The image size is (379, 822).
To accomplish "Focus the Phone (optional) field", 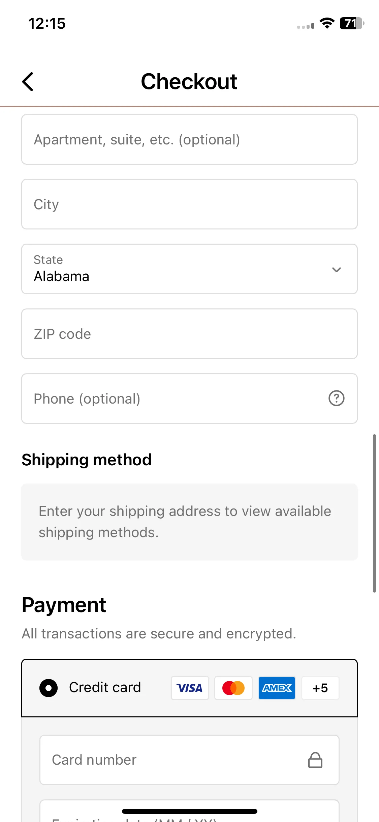I will tap(189, 399).
